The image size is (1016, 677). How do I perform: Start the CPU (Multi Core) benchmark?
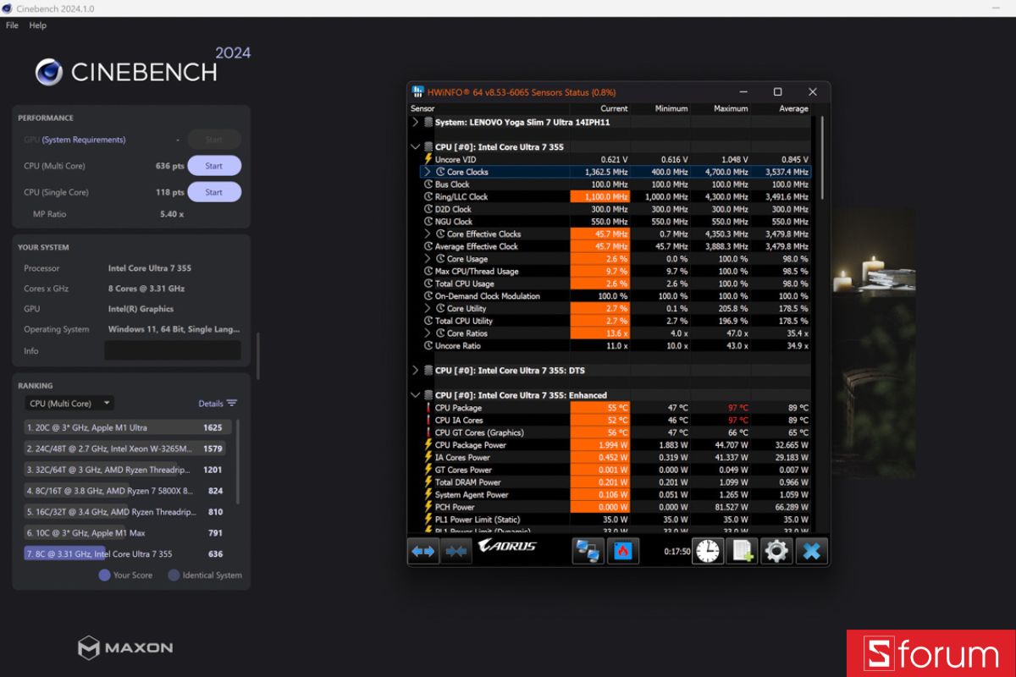click(x=214, y=166)
